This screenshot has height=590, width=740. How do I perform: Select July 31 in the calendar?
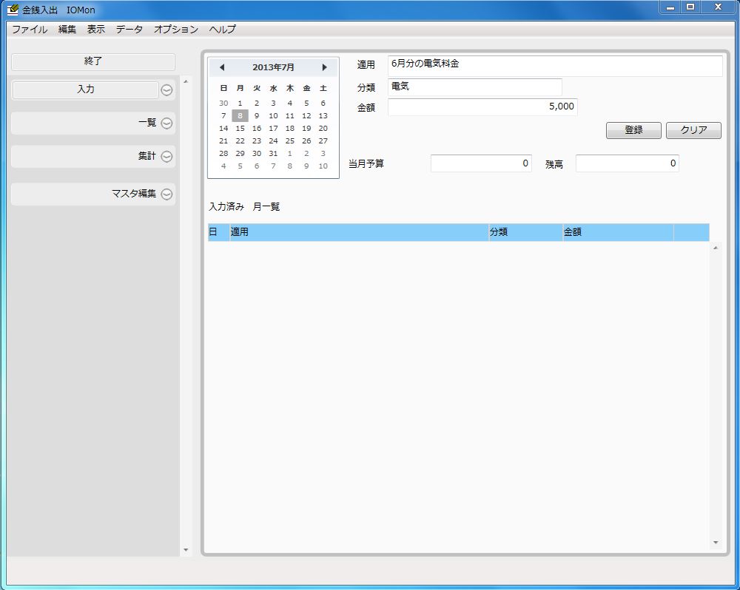[x=273, y=153]
